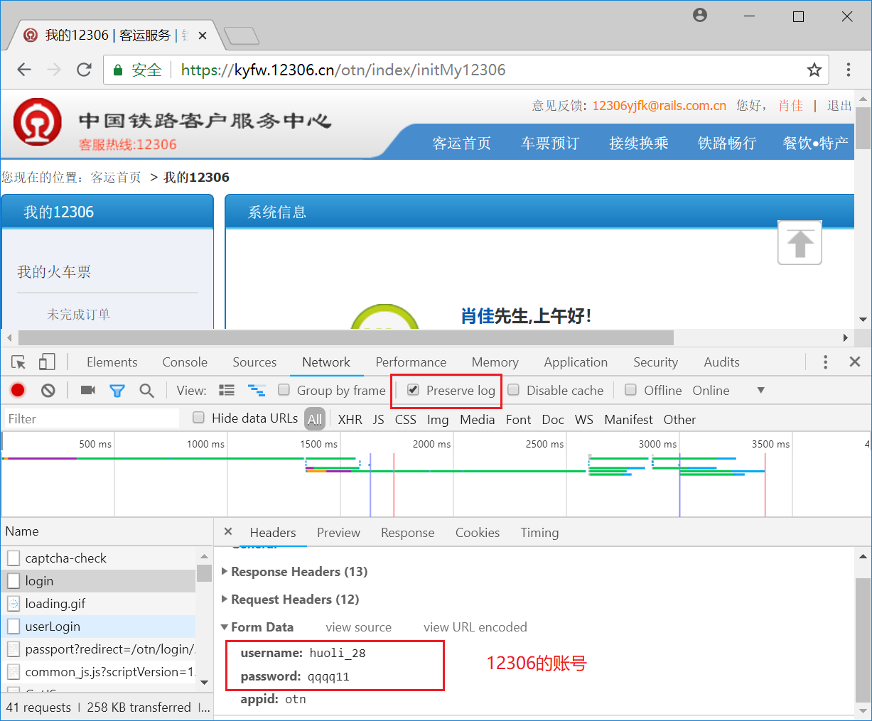Disable the Preserve log option
Image resolution: width=872 pixels, height=721 pixels.
(x=414, y=390)
